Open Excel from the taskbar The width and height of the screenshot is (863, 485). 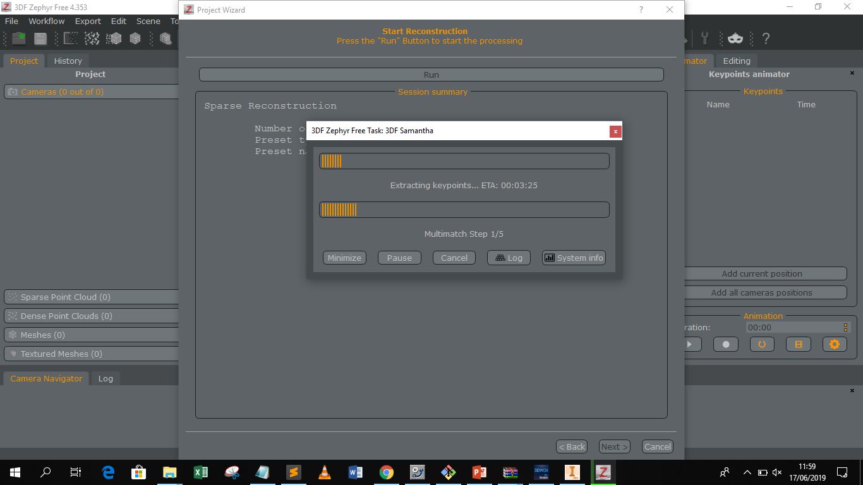201,472
